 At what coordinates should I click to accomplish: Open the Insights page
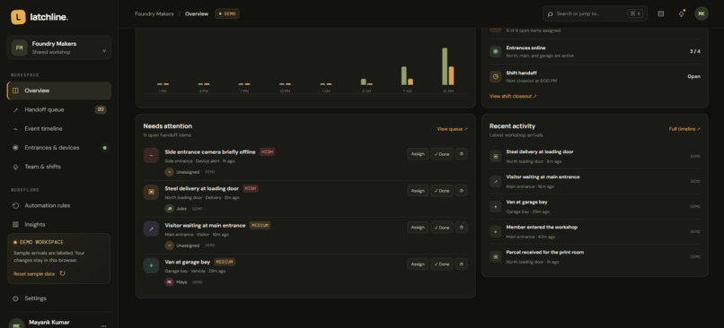pyautogui.click(x=59, y=224)
